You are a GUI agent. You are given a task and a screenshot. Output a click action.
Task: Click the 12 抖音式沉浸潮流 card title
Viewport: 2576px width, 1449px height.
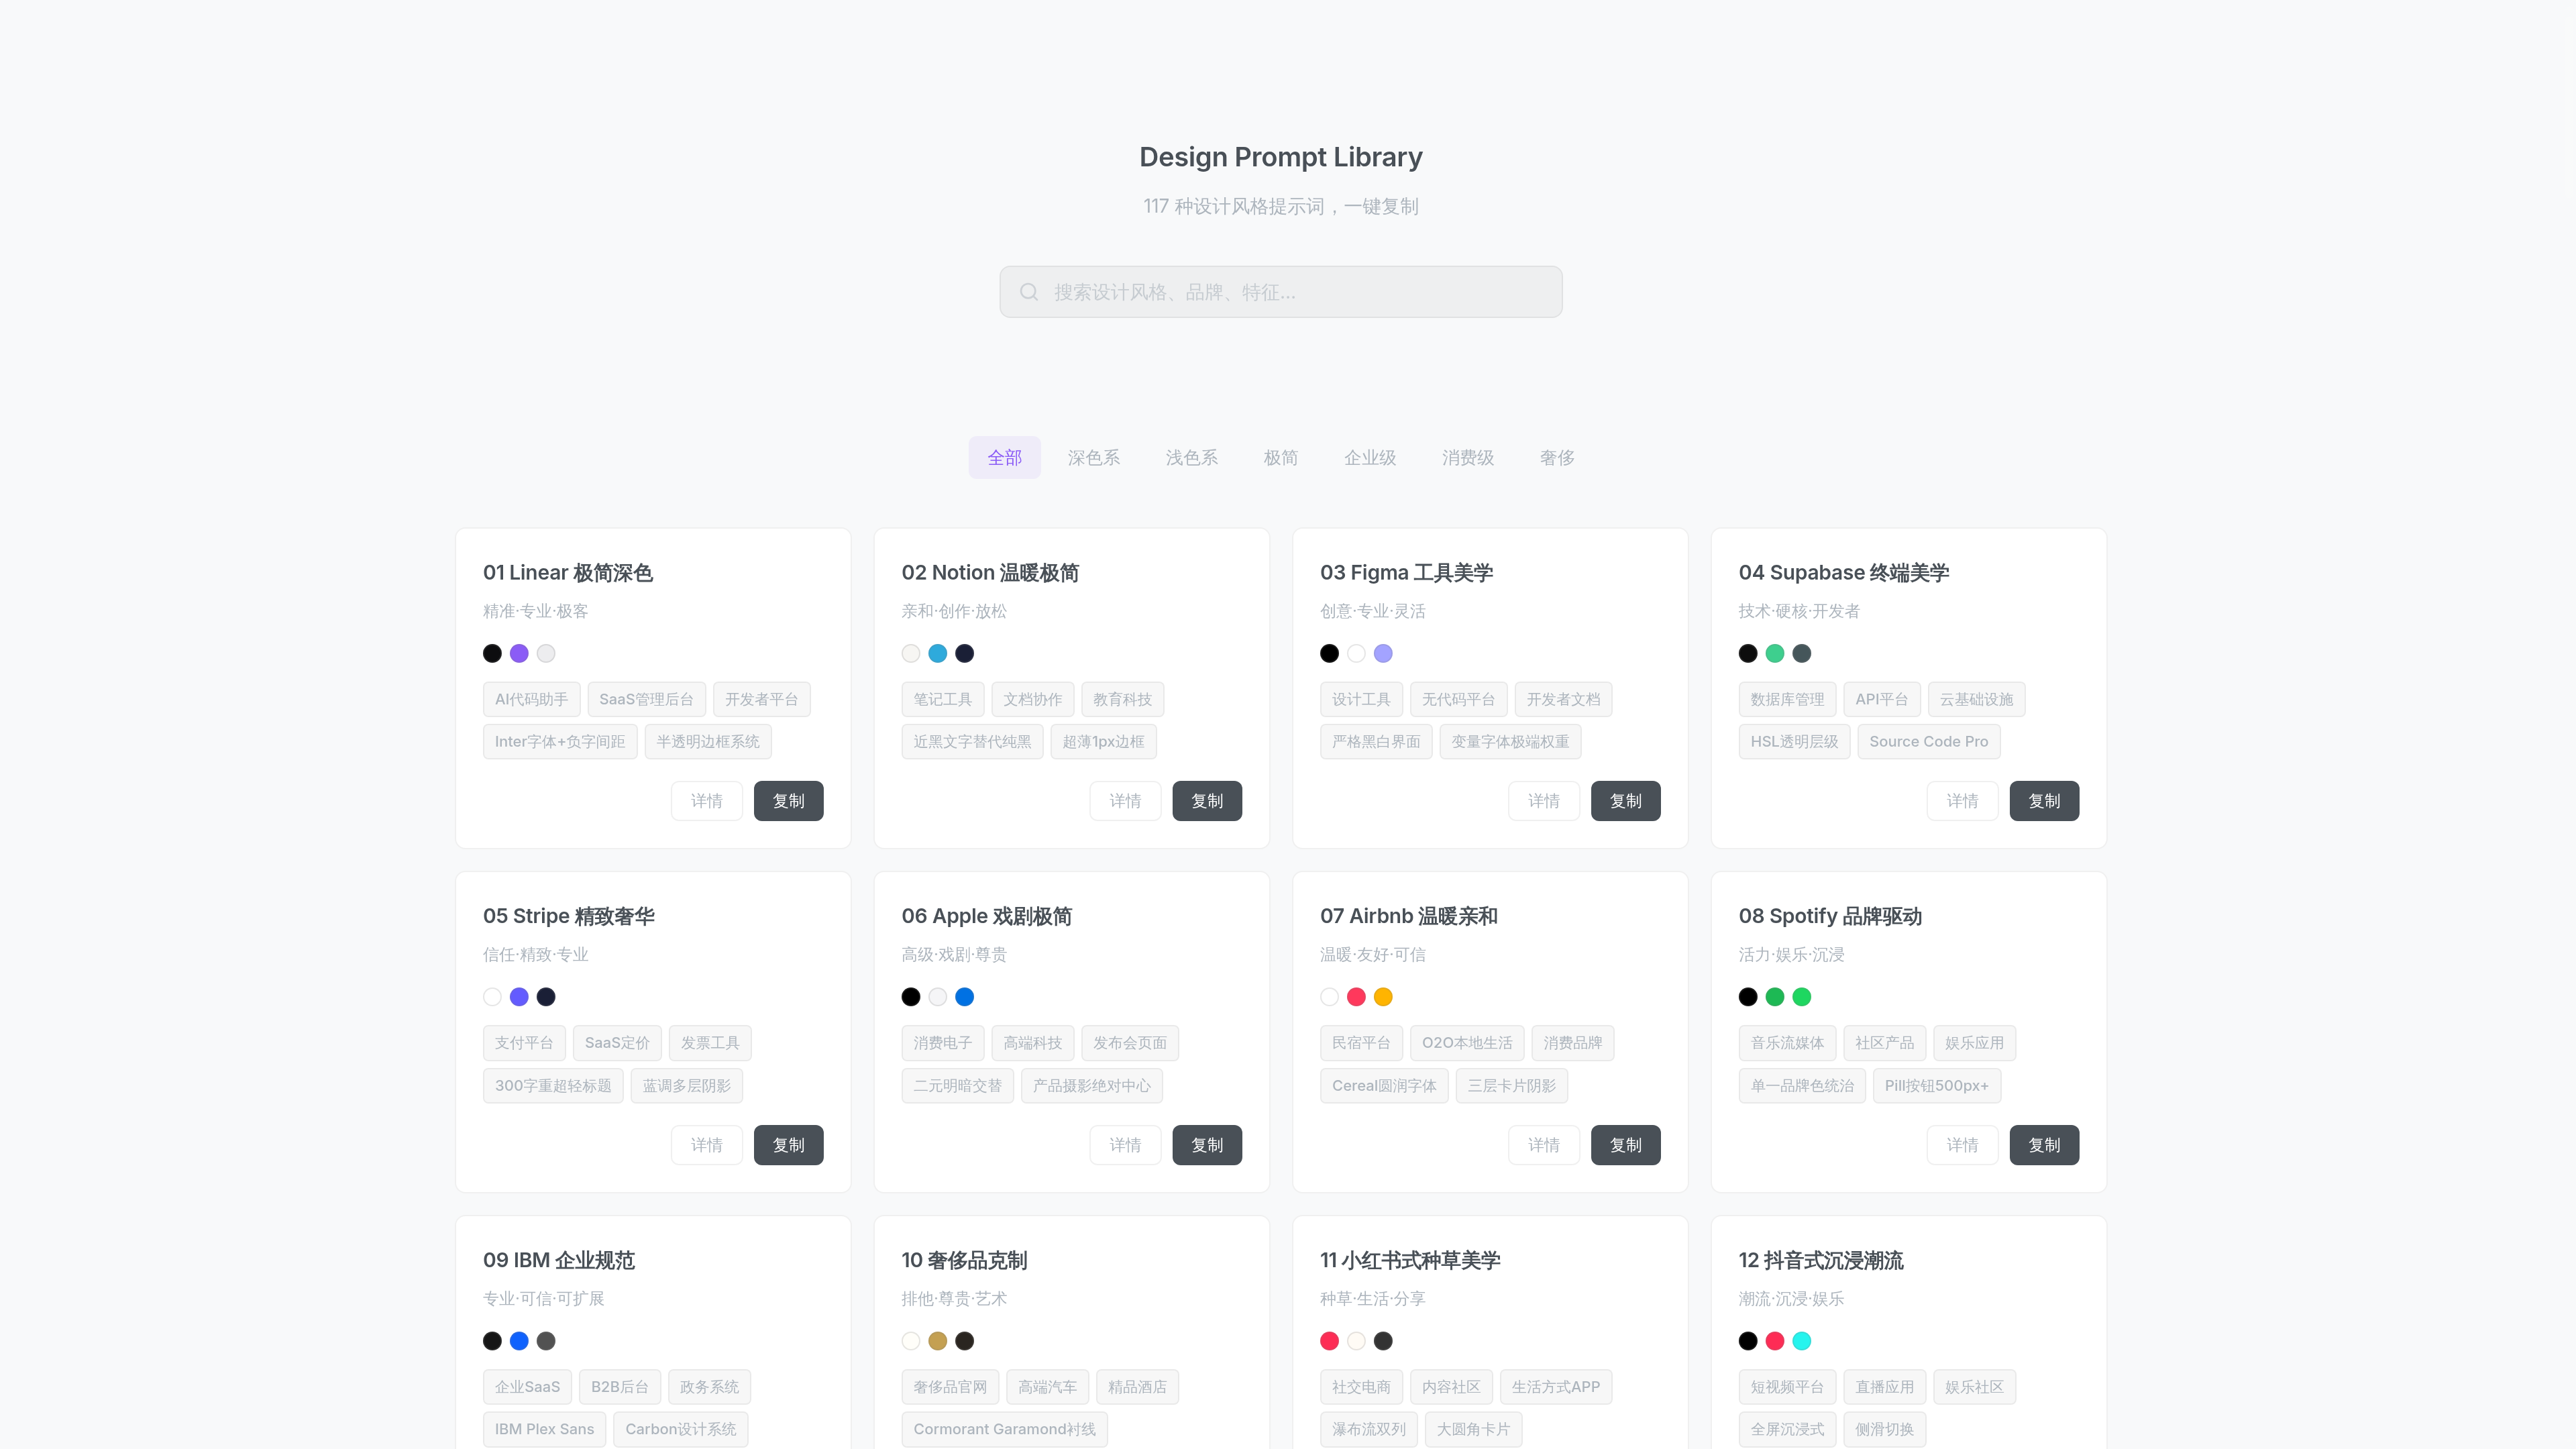point(1821,1260)
